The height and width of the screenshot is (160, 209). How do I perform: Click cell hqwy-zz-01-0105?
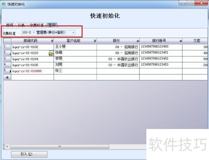point(32,65)
